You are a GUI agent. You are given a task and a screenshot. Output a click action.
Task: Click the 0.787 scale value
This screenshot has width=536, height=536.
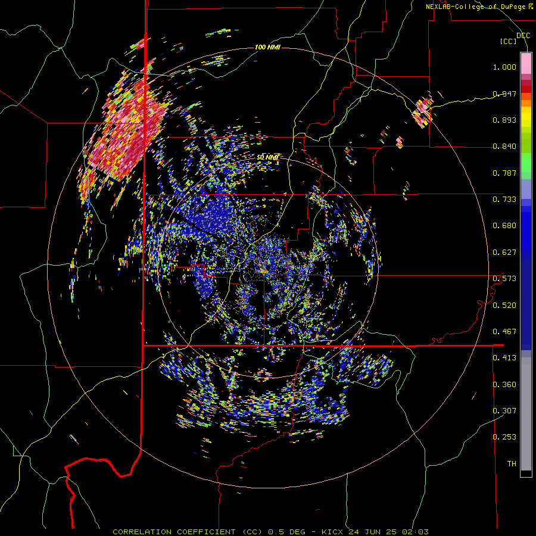point(504,173)
